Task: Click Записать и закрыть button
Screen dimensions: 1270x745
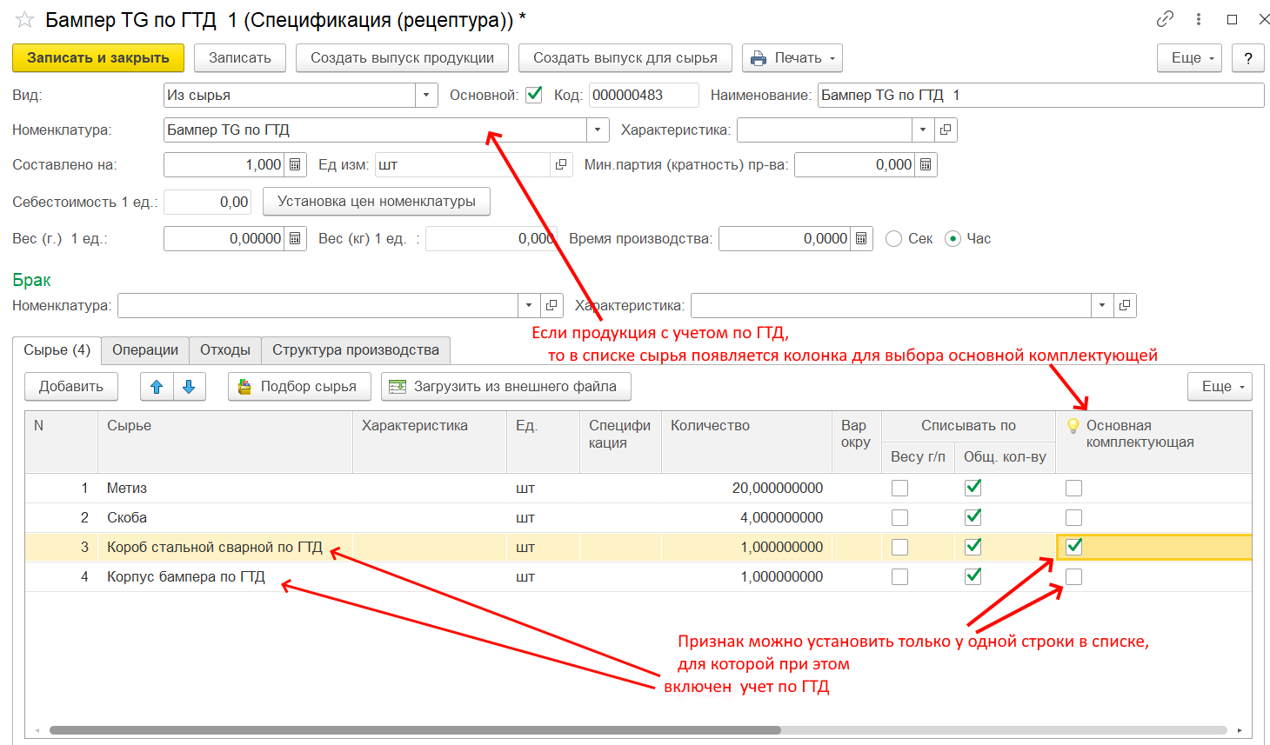Action: pos(97,58)
